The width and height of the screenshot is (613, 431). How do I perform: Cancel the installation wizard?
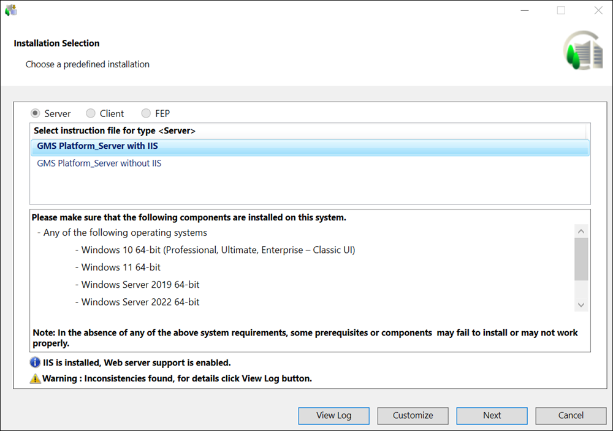pyautogui.click(x=571, y=416)
